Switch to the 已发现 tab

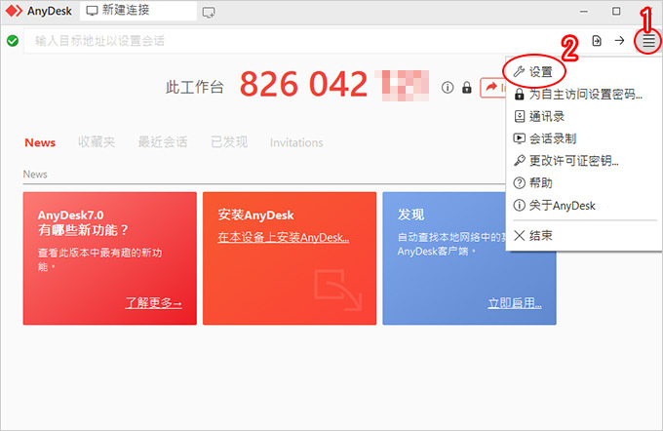(229, 142)
